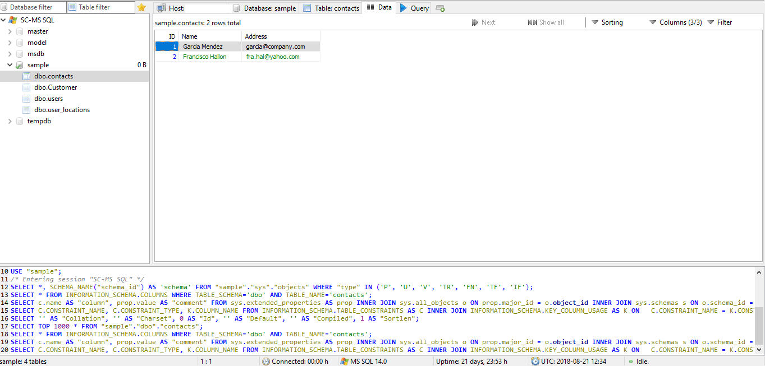Expand the master database node
Image resolution: width=765 pixels, height=366 pixels.
[10, 31]
